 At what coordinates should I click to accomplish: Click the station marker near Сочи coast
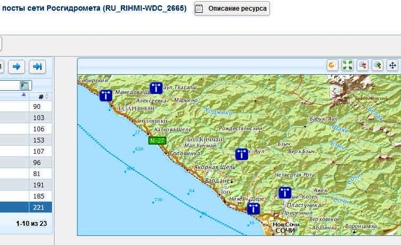click(x=253, y=208)
